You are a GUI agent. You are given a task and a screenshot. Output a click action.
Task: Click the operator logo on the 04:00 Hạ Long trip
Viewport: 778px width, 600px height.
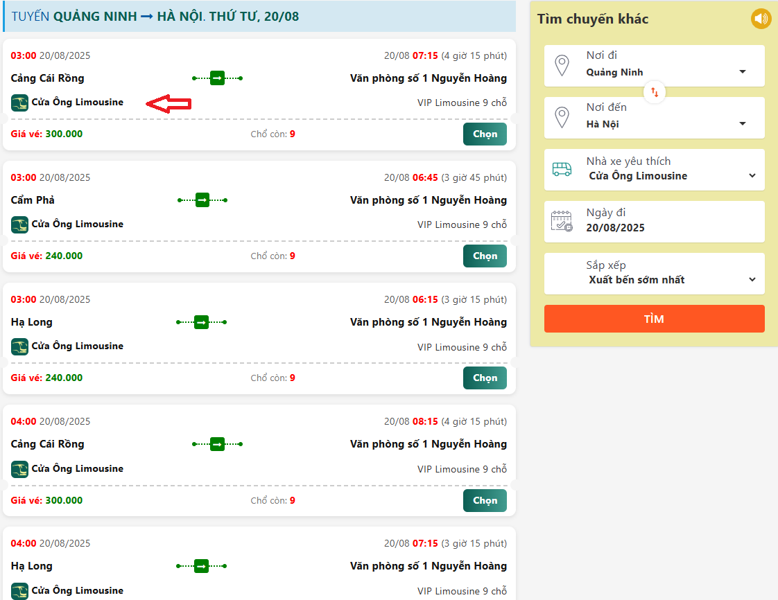tap(19, 591)
